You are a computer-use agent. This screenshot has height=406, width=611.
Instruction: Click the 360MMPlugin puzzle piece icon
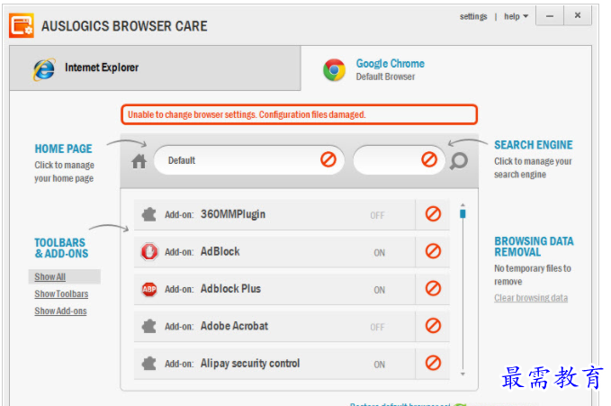(x=148, y=214)
